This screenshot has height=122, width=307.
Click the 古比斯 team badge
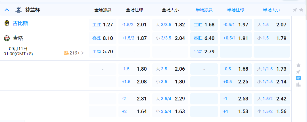click(x=7, y=24)
